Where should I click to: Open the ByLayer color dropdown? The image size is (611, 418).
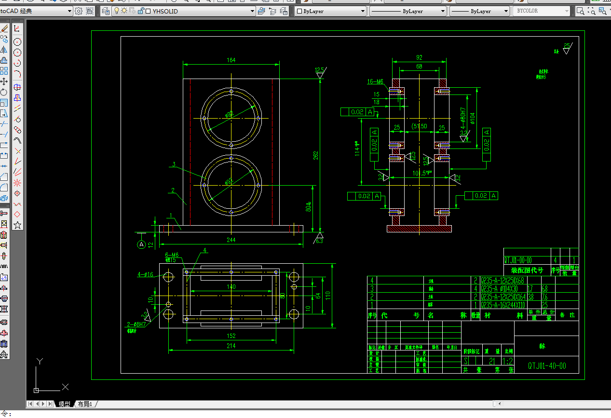pyautogui.click(x=331, y=11)
